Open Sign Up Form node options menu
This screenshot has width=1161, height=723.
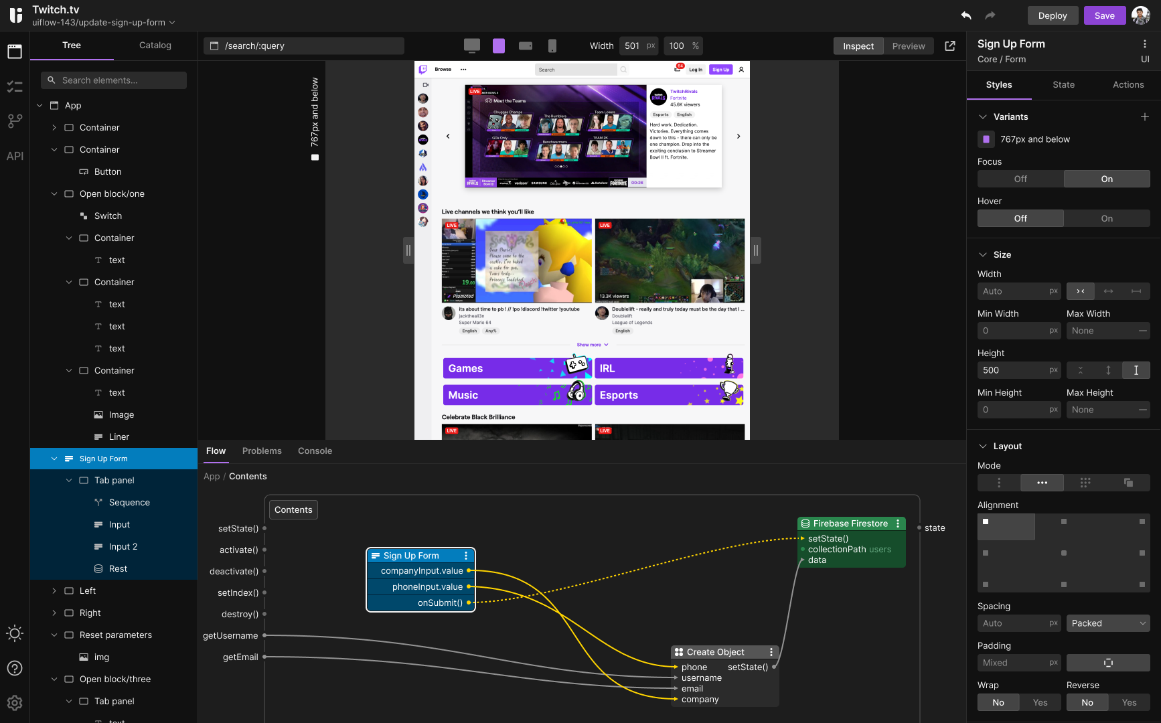pyautogui.click(x=466, y=556)
